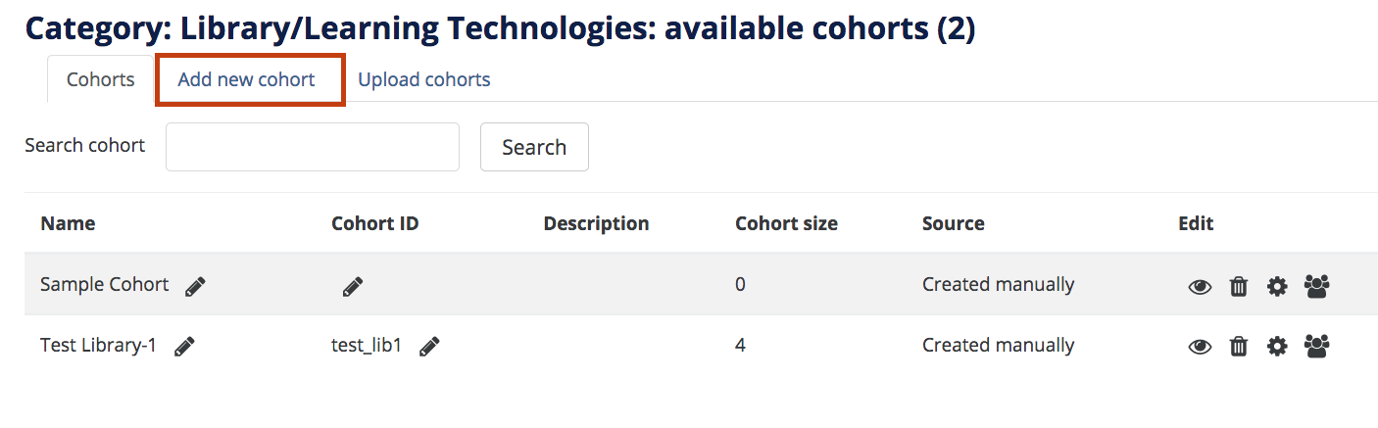The height and width of the screenshot is (428, 1378).
Task: Click the Sample Cohort name text
Action: (x=105, y=285)
